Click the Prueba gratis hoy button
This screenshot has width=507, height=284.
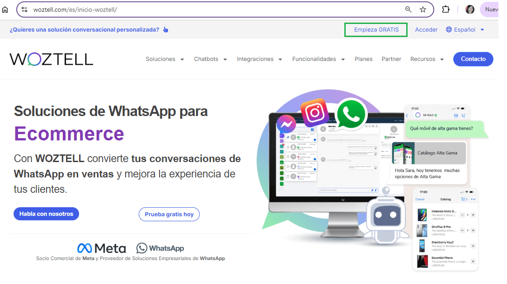coord(169,214)
